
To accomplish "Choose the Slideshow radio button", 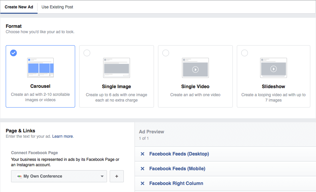I will [245, 53].
